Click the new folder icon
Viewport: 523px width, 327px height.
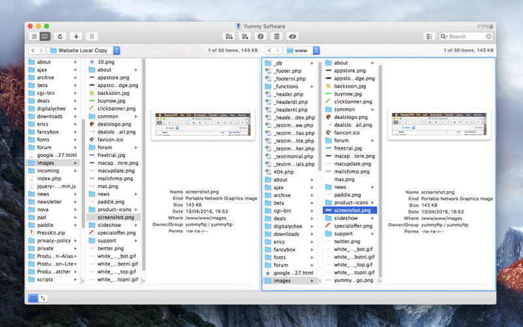229,37
